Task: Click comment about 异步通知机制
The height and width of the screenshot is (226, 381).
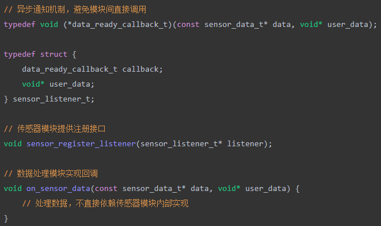Action: tap(75, 10)
